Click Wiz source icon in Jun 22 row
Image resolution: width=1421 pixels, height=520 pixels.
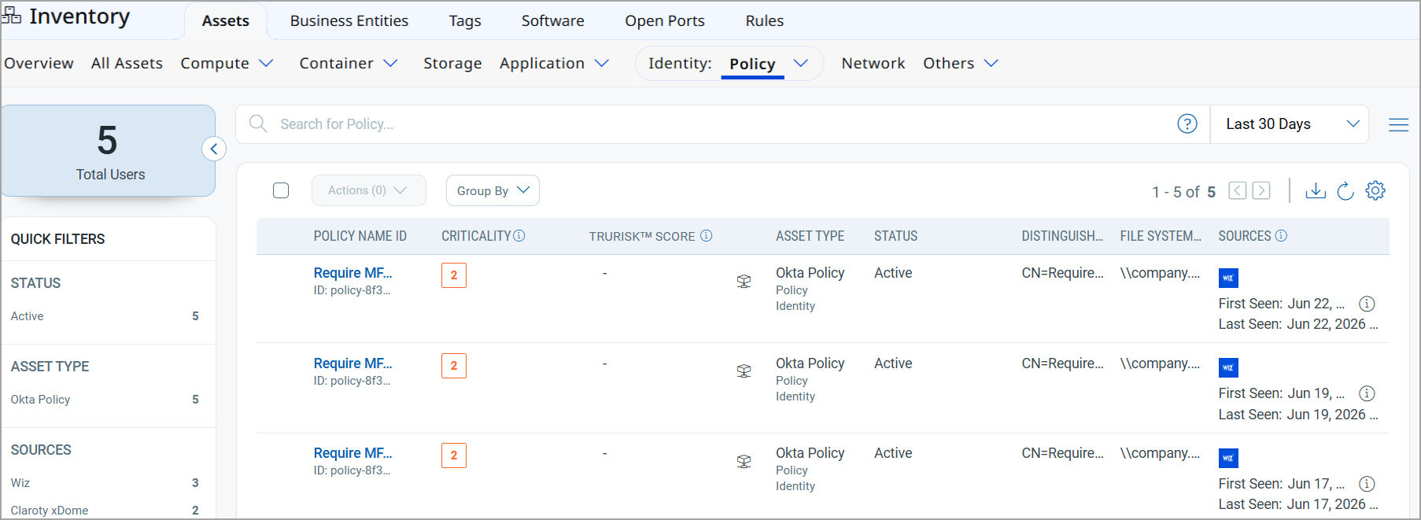tap(1228, 278)
